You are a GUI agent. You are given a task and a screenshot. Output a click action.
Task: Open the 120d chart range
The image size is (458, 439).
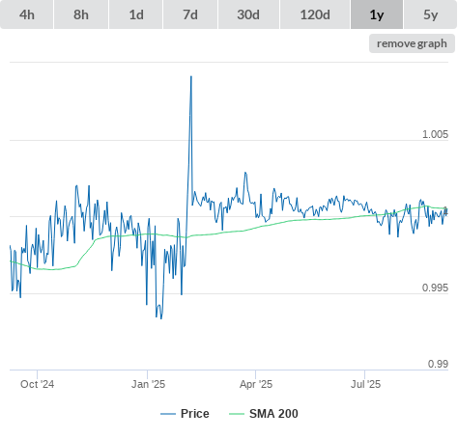coord(315,14)
